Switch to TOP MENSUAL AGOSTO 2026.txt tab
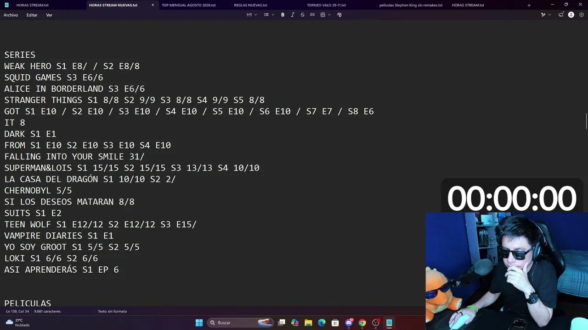The image size is (588, 330). [x=189, y=5]
